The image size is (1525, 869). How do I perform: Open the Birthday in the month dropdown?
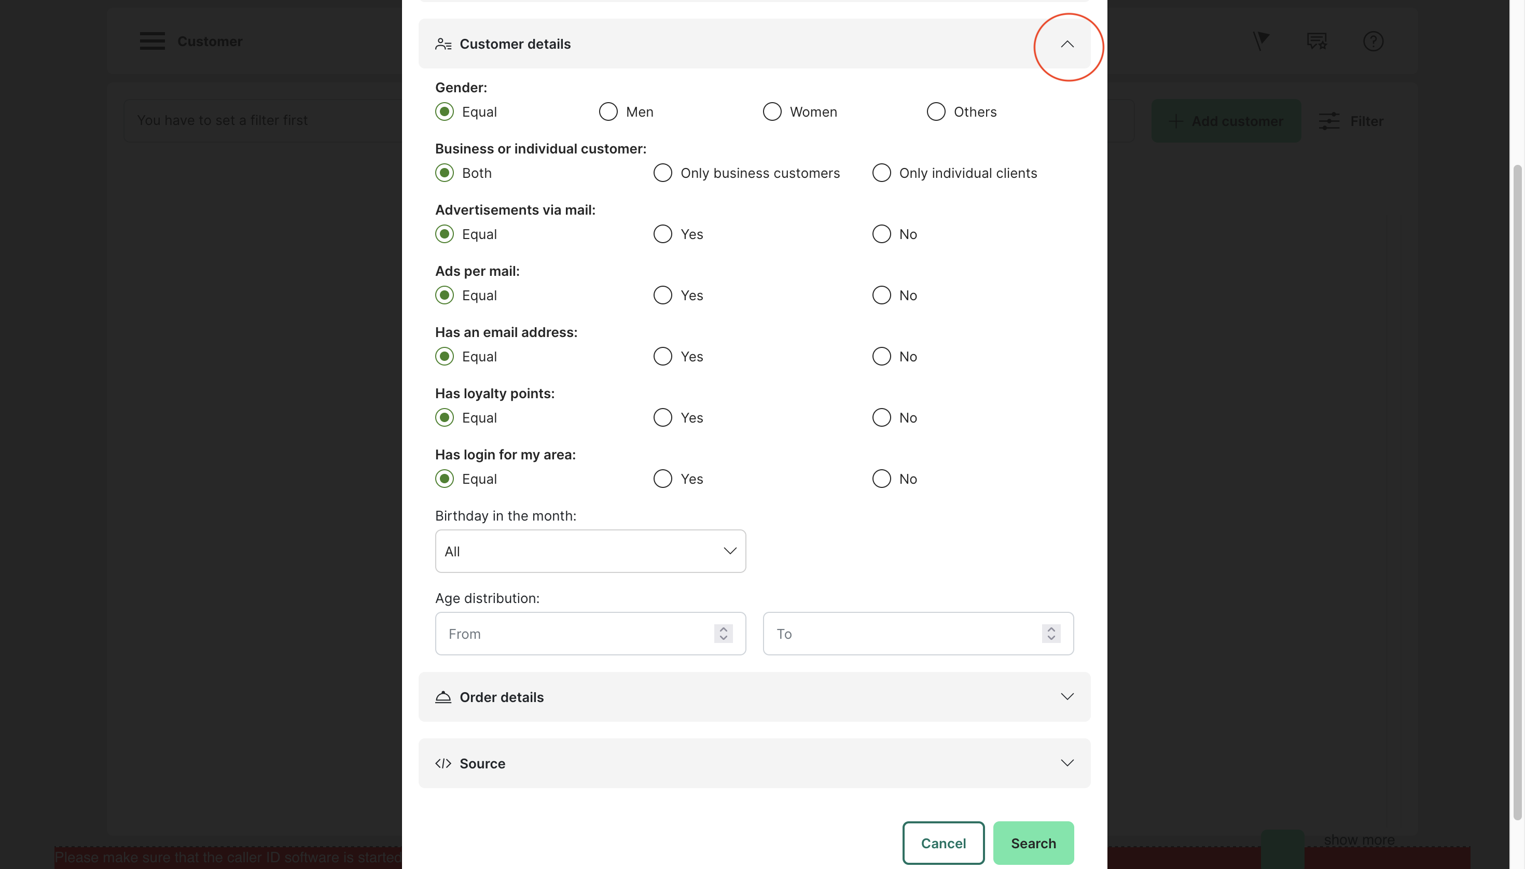590,552
